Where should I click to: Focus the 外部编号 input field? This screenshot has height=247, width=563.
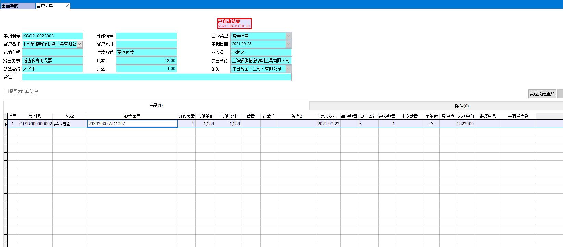(x=146, y=36)
